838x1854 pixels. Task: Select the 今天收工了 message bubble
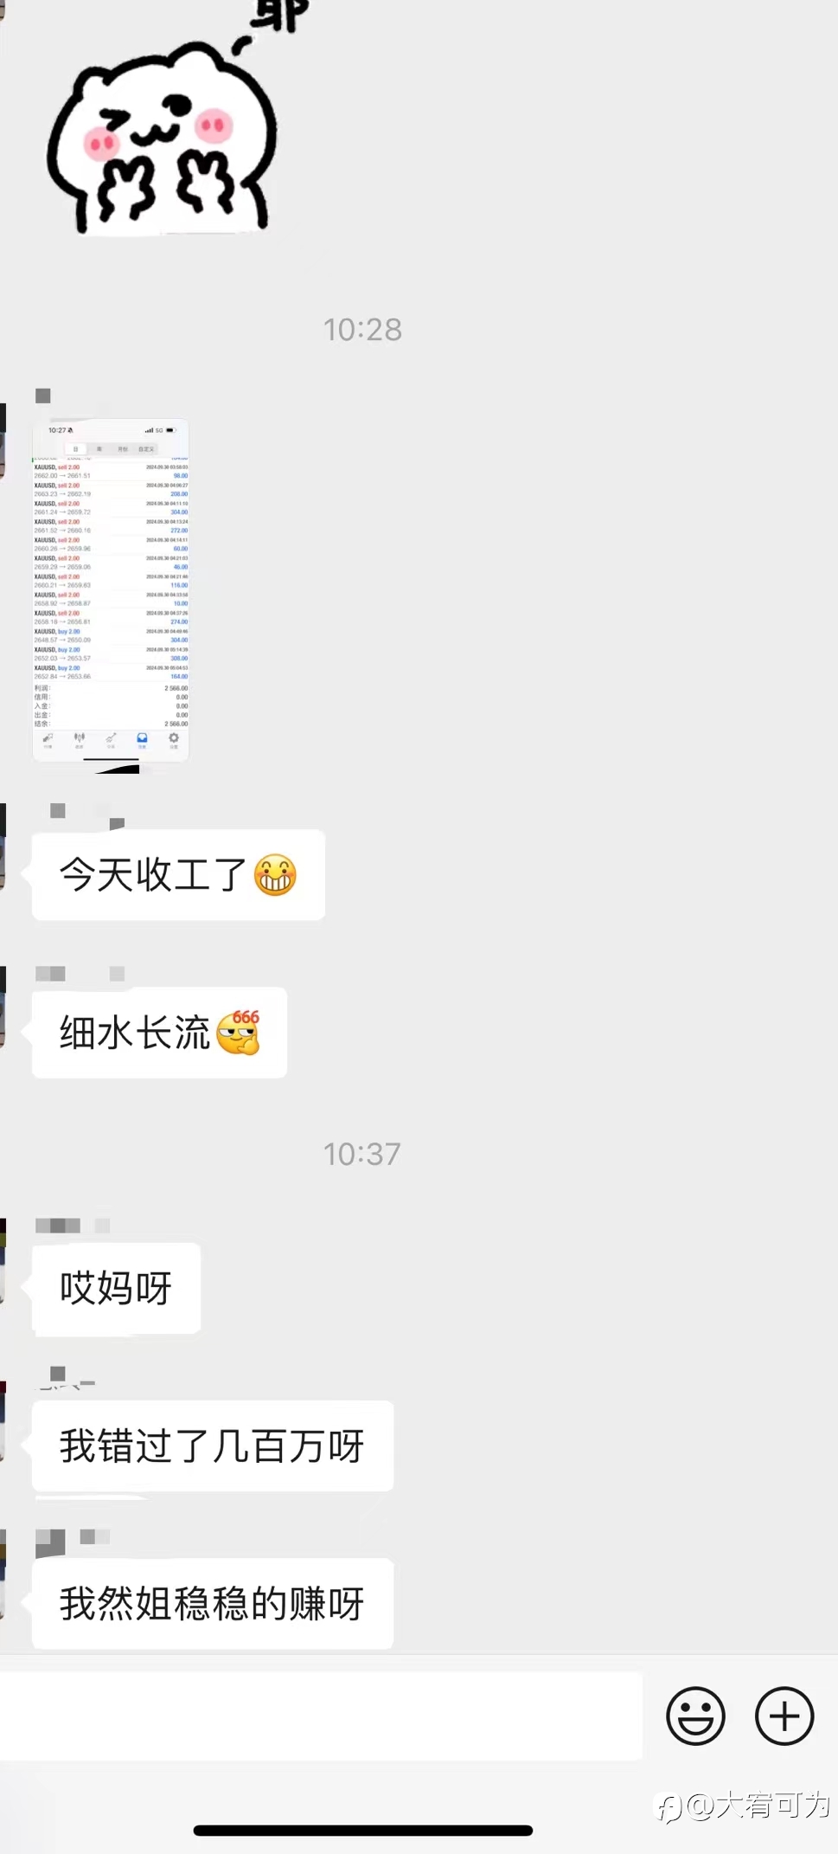click(x=178, y=874)
